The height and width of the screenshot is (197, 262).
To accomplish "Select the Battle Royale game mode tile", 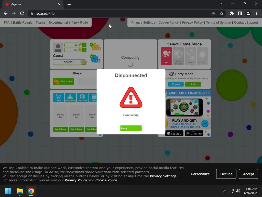I will coord(178,56).
